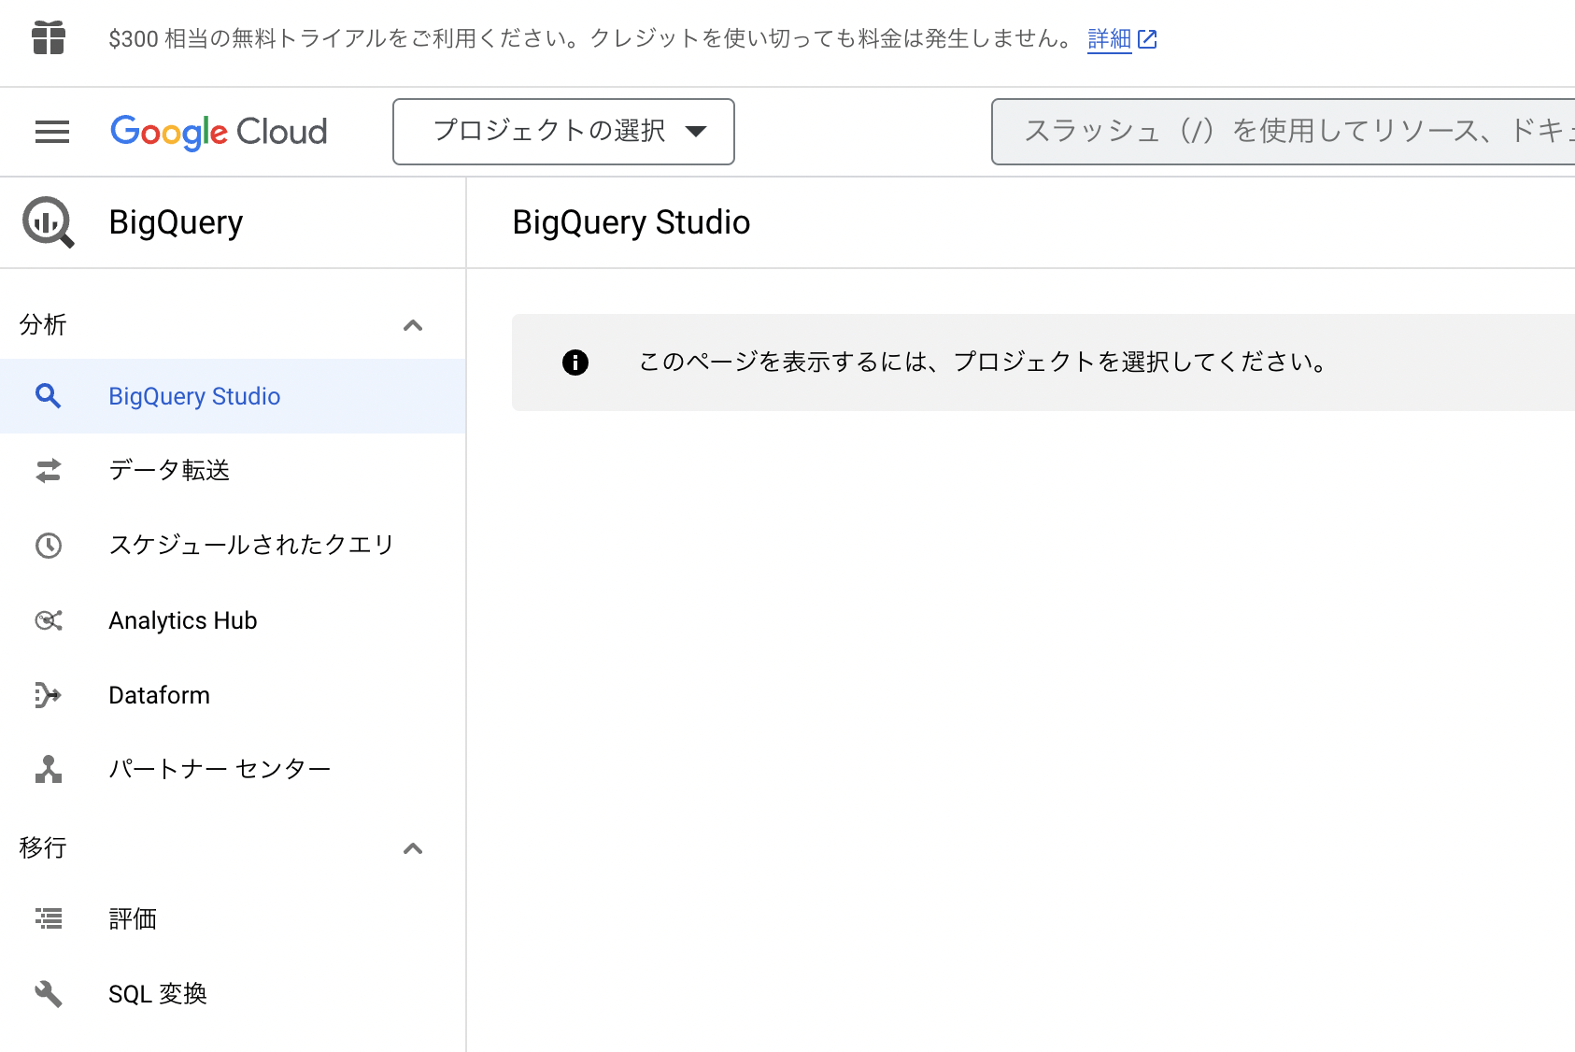Click the 評価 list icon
The width and height of the screenshot is (1575, 1052).
coord(49,919)
